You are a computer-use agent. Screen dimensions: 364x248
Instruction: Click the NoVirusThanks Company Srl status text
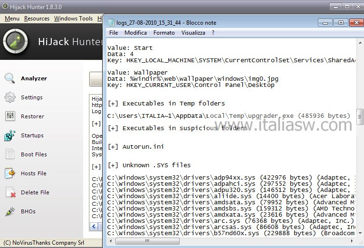click(44, 243)
